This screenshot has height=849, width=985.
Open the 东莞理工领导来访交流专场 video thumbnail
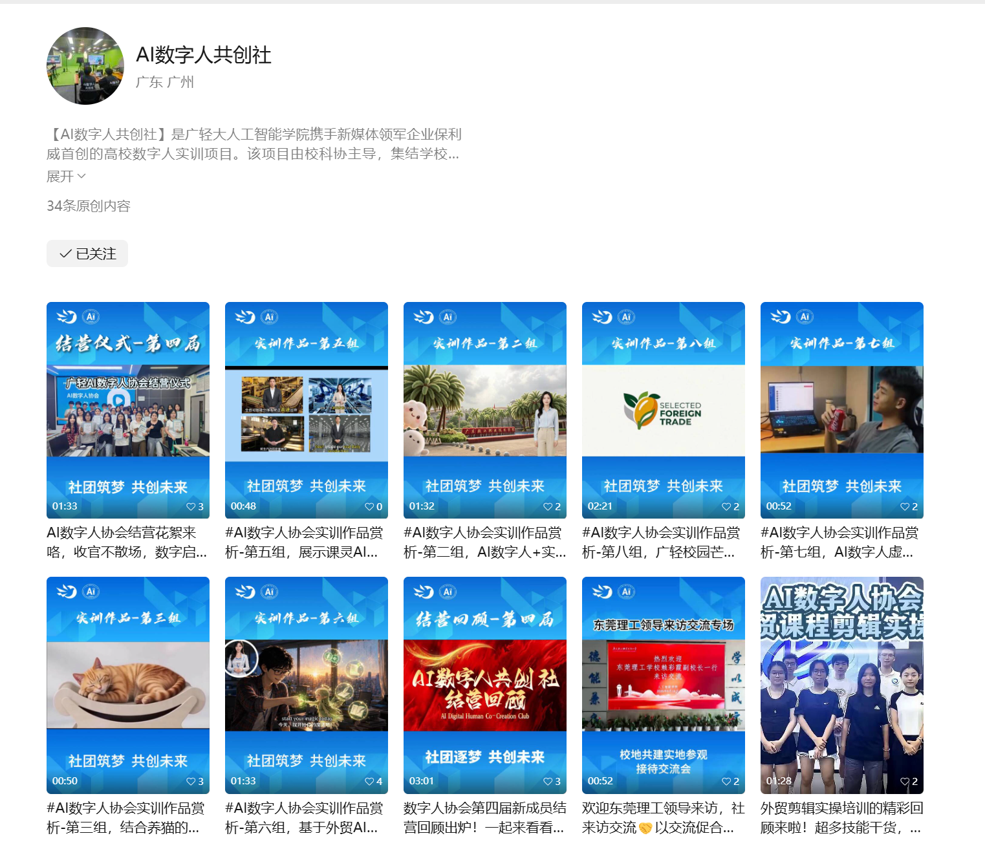pos(664,685)
